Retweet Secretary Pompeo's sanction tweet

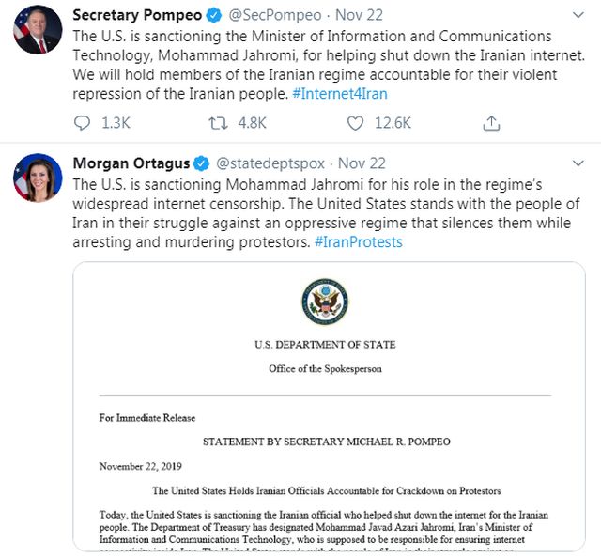pos(219,123)
